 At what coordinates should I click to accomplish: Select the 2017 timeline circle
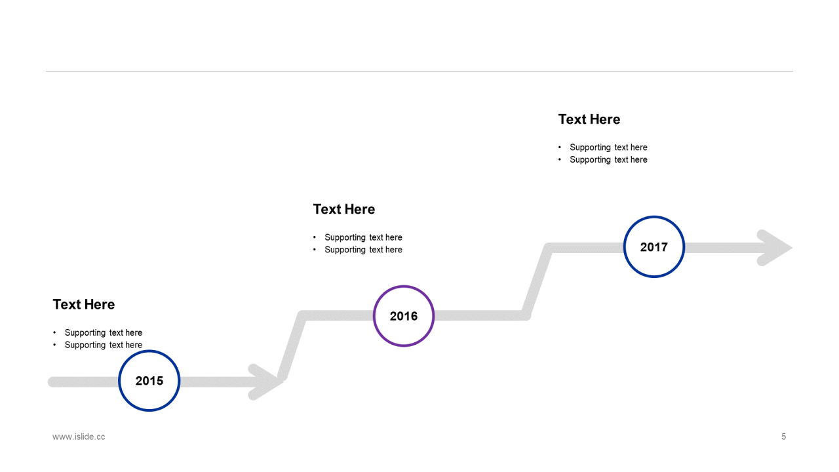click(654, 247)
